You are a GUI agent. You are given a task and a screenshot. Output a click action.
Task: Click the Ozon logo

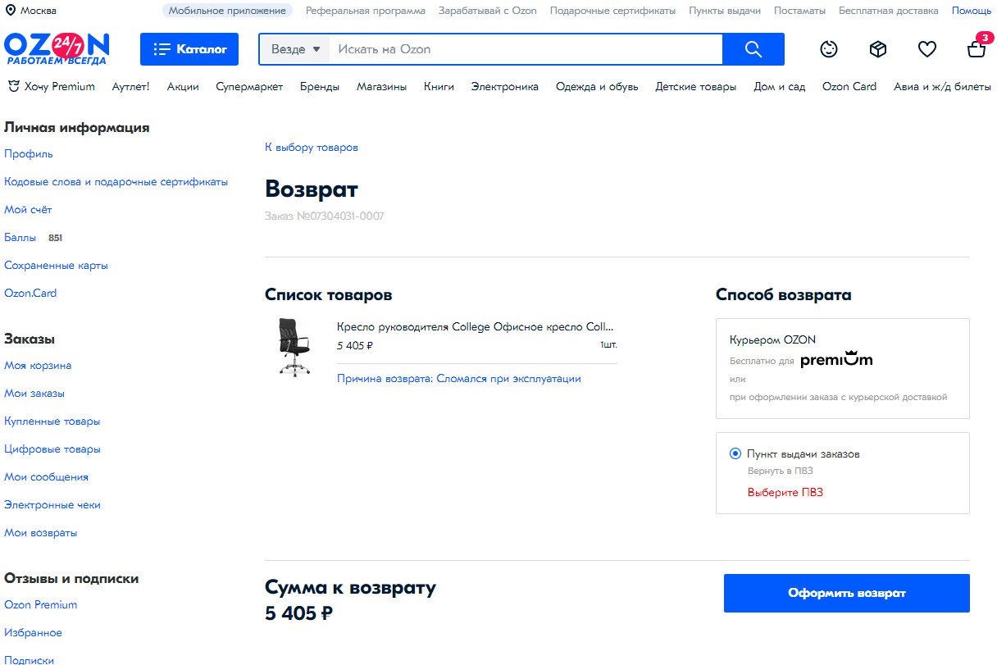[57, 49]
